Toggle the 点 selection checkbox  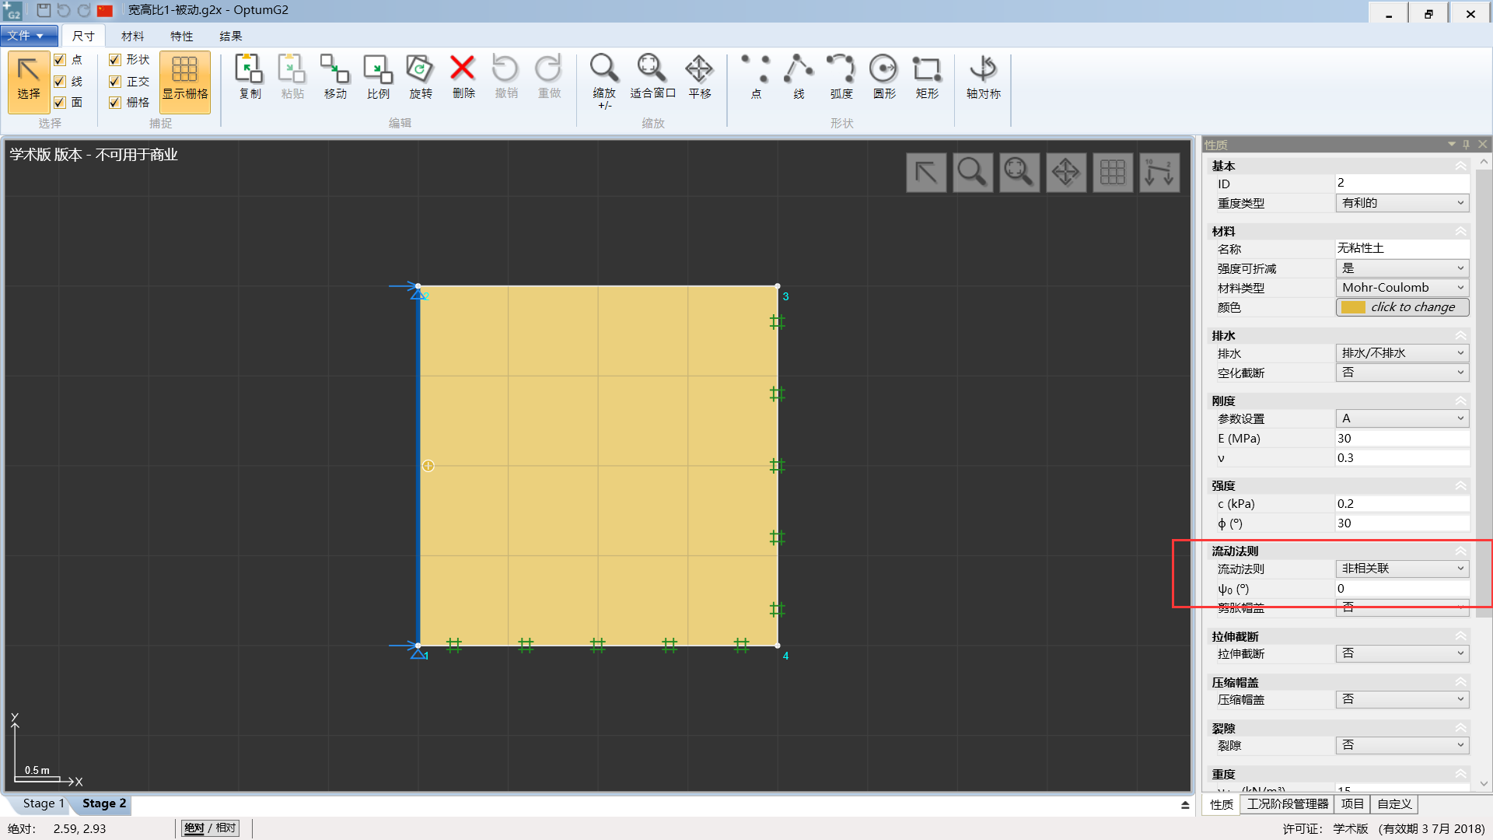point(60,60)
